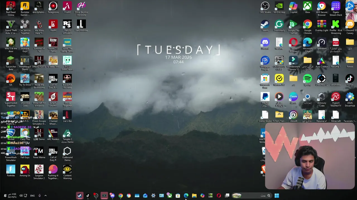Launch HyperX NGENUITY icon

pos(336,99)
